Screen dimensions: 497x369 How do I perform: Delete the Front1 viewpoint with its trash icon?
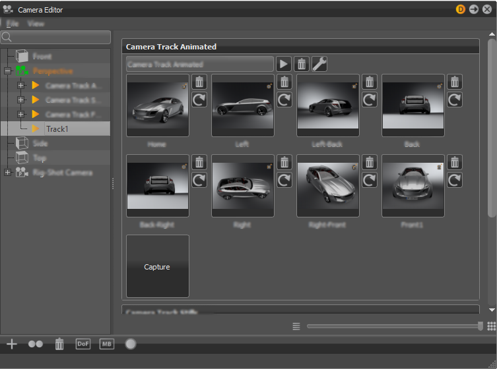pyautogui.click(x=455, y=162)
